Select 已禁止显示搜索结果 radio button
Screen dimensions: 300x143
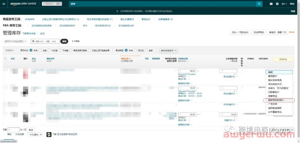(89, 50)
